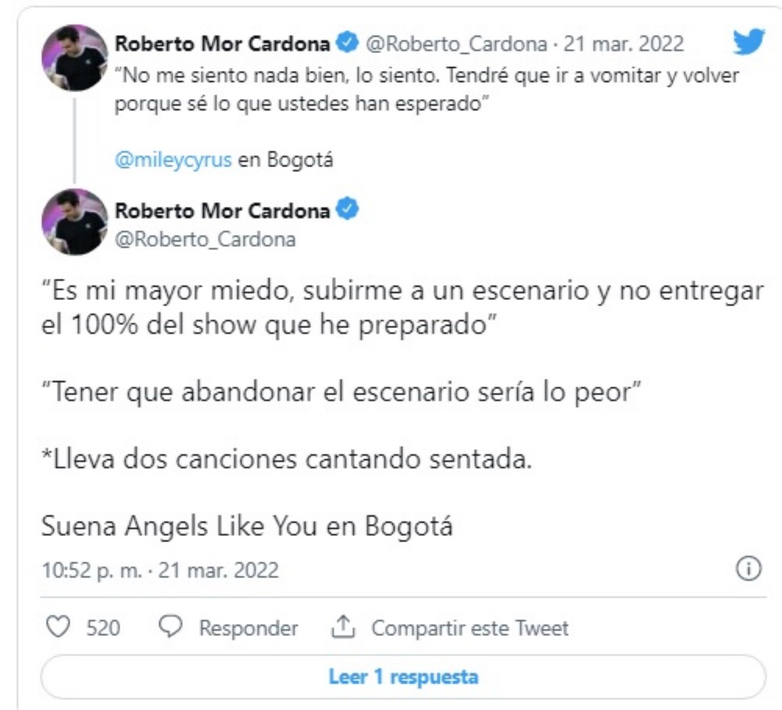Click verified badge in second tweet
Image resolution: width=782 pixels, height=710 pixels.
point(348,209)
